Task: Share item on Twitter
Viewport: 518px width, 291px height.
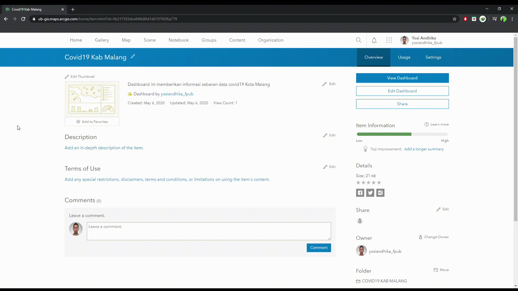Action: pyautogui.click(x=370, y=193)
